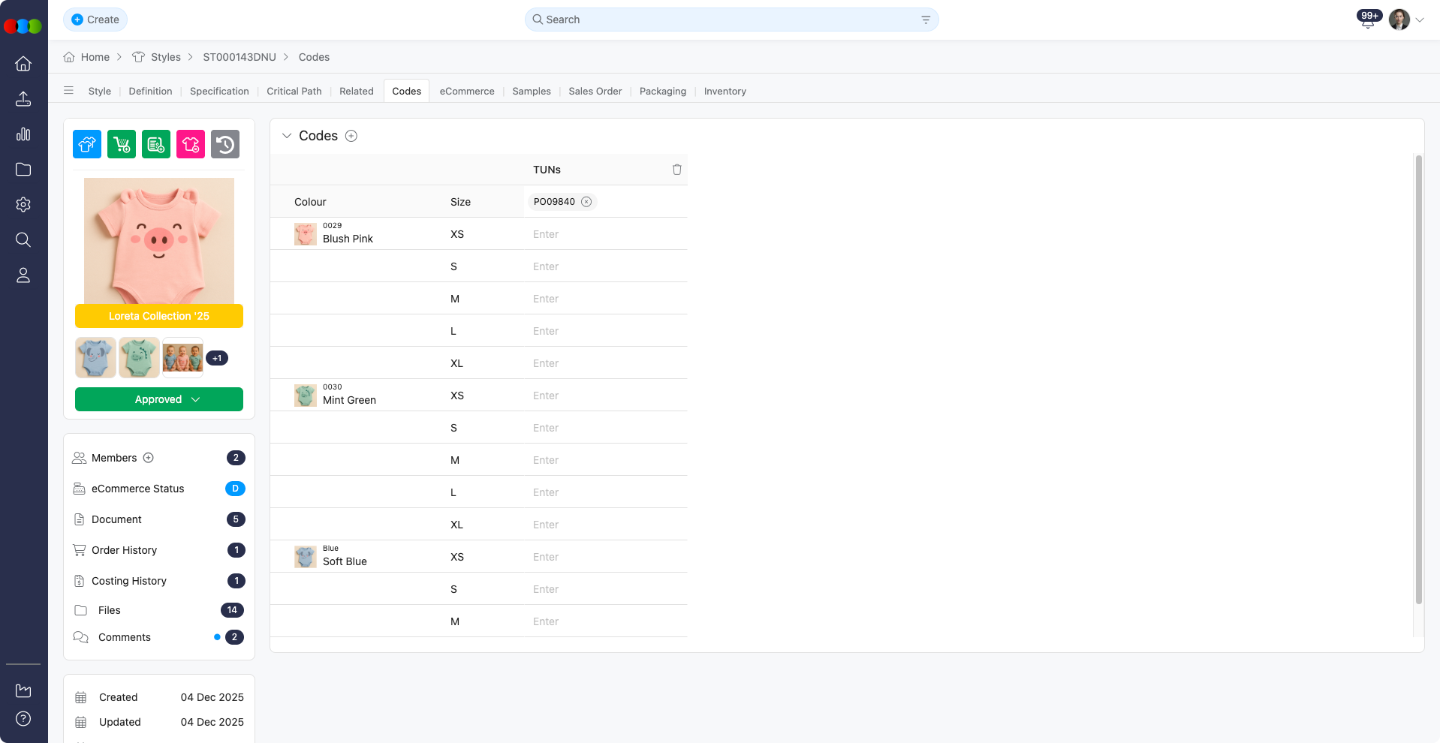Open the Approved status dropdown

tap(159, 399)
